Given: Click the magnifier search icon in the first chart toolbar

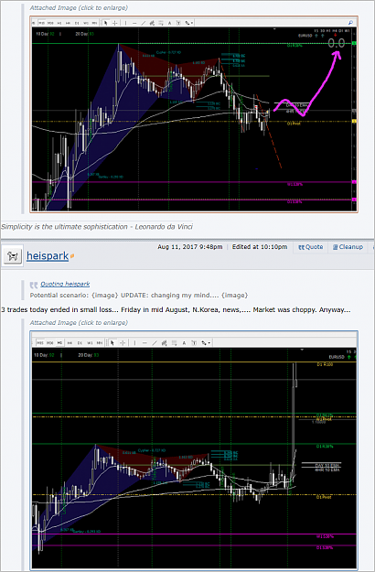Looking at the screenshot, I should click(350, 23).
